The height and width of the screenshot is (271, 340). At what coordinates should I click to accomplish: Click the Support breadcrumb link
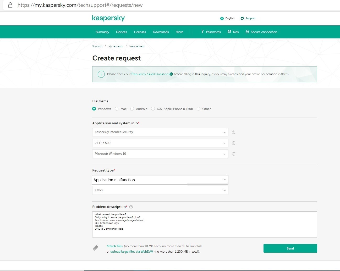(x=97, y=46)
